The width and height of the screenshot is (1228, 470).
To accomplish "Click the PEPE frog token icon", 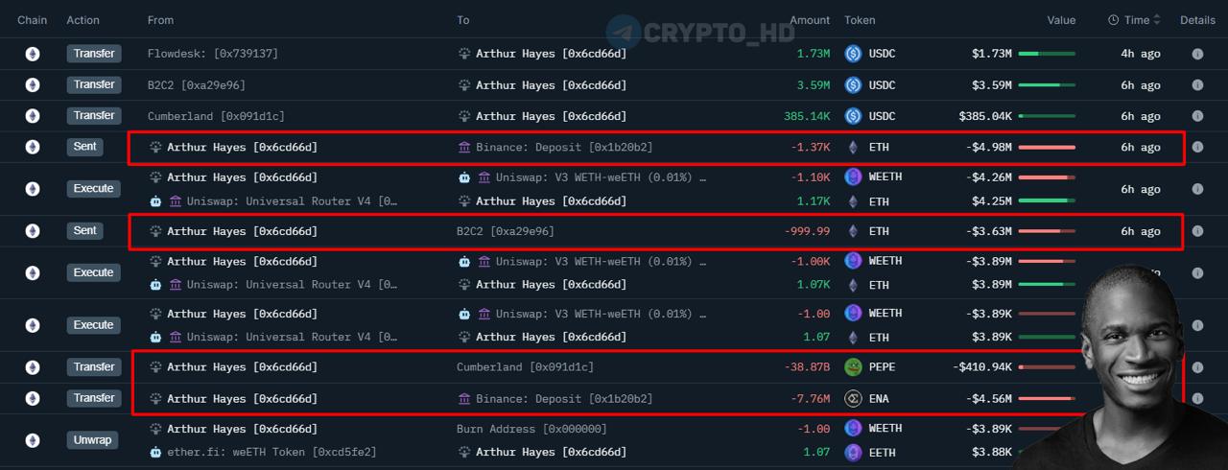I will click(x=853, y=367).
